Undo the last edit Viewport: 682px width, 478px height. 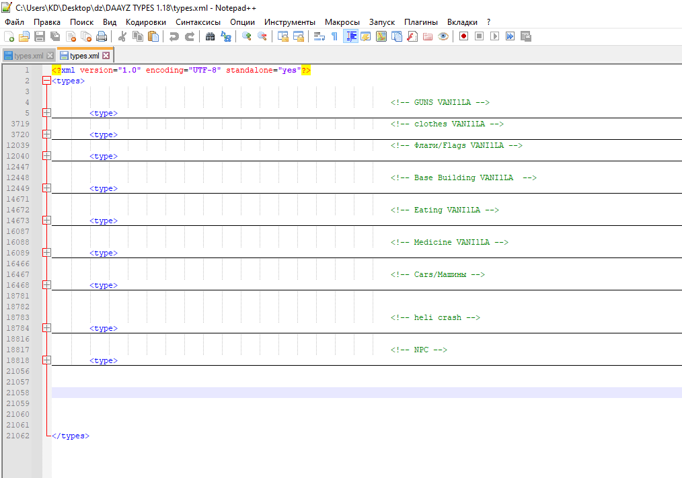click(x=173, y=36)
